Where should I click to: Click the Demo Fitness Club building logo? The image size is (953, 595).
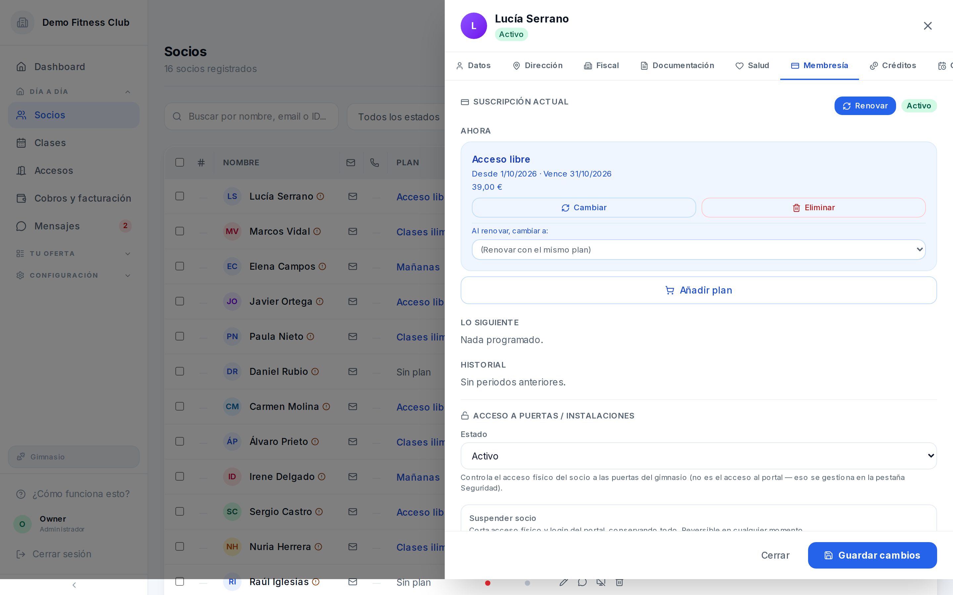click(x=23, y=22)
